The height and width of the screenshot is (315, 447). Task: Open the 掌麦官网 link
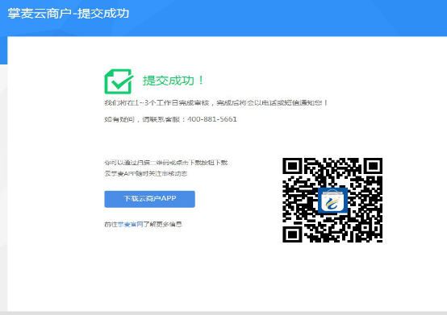click(130, 225)
